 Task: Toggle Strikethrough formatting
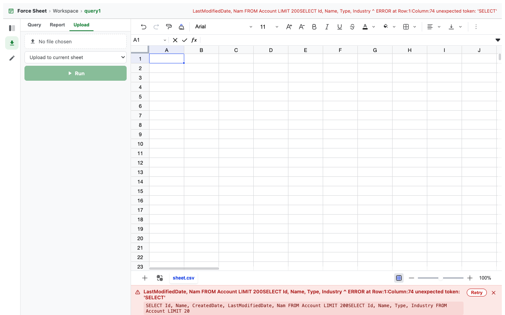tap(352, 27)
